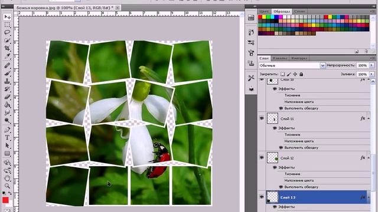
Task: Open the Mini Bridge panel icon
Action: (x=251, y=17)
